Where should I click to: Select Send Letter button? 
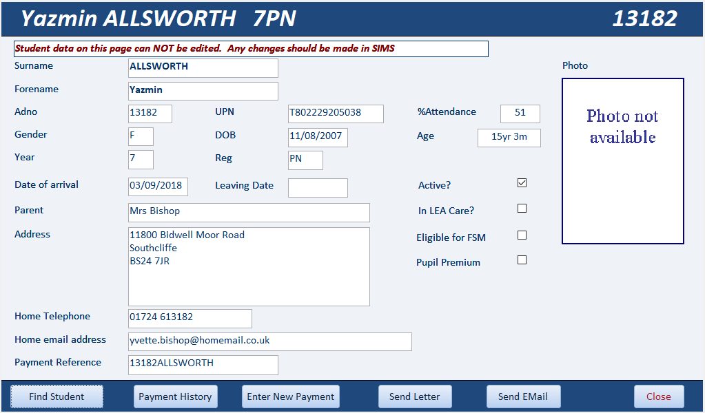pyautogui.click(x=415, y=396)
